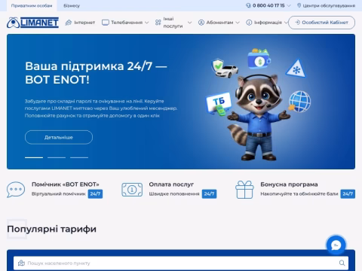The image size is (362, 271).
Task: Click the 24/7 badge beside bonus points text
Action: point(348,194)
